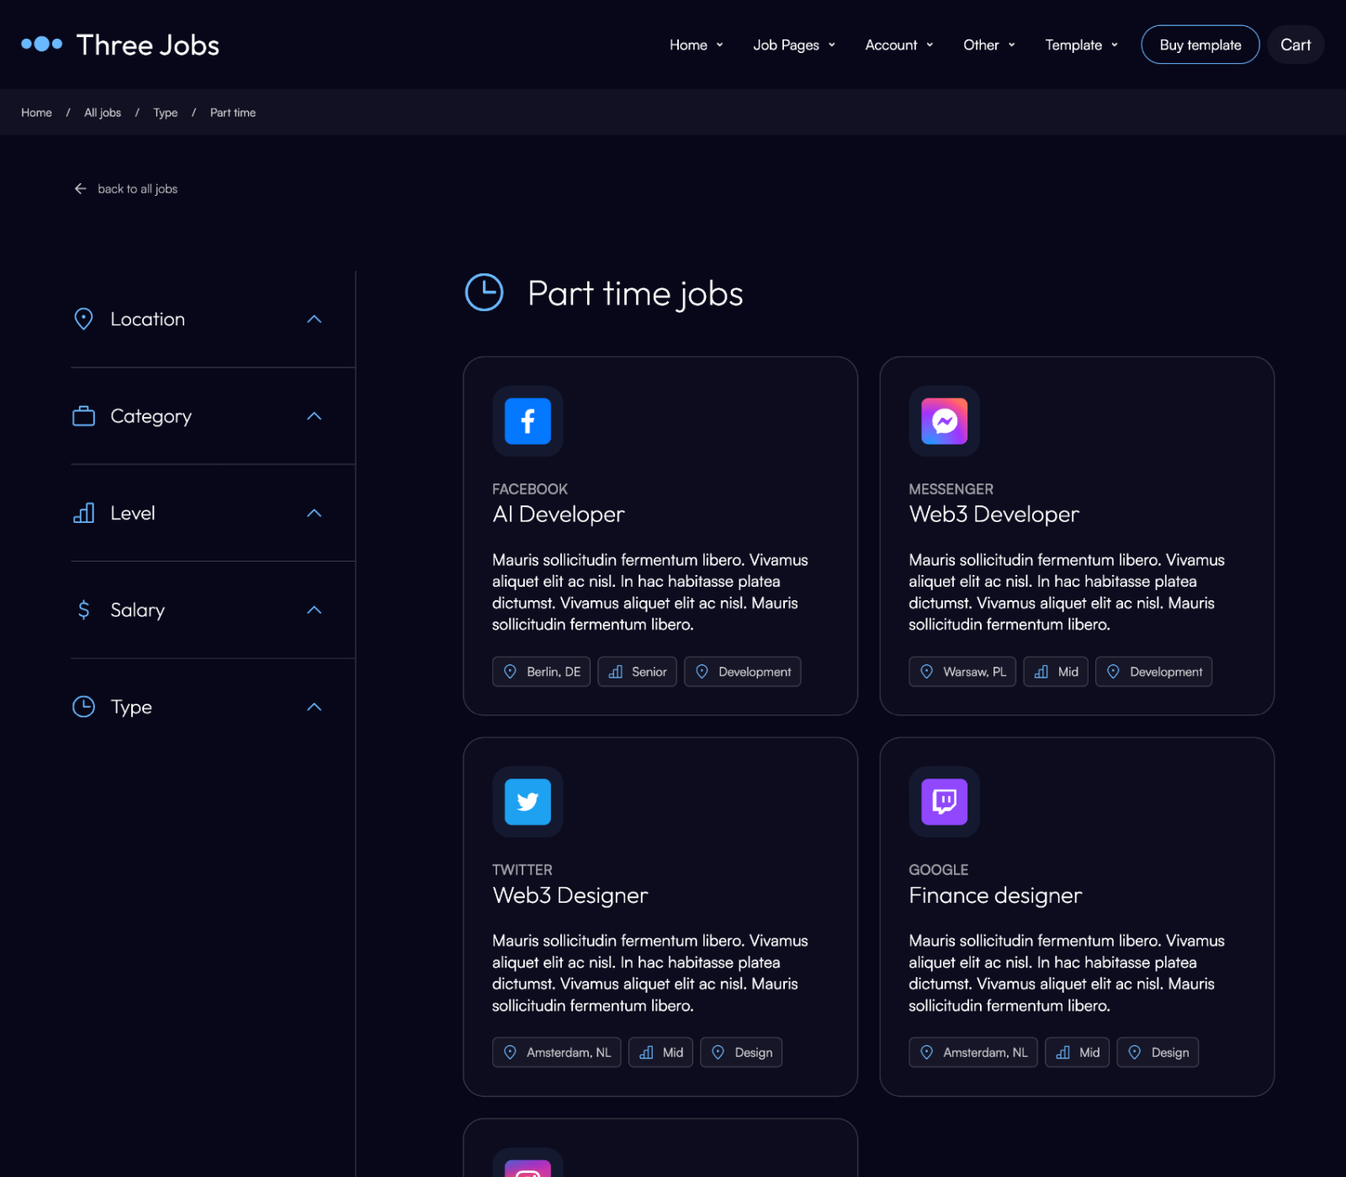Viewport: 1346px width, 1177px height.
Task: Open the Facebook company logo icon
Action: (527, 421)
